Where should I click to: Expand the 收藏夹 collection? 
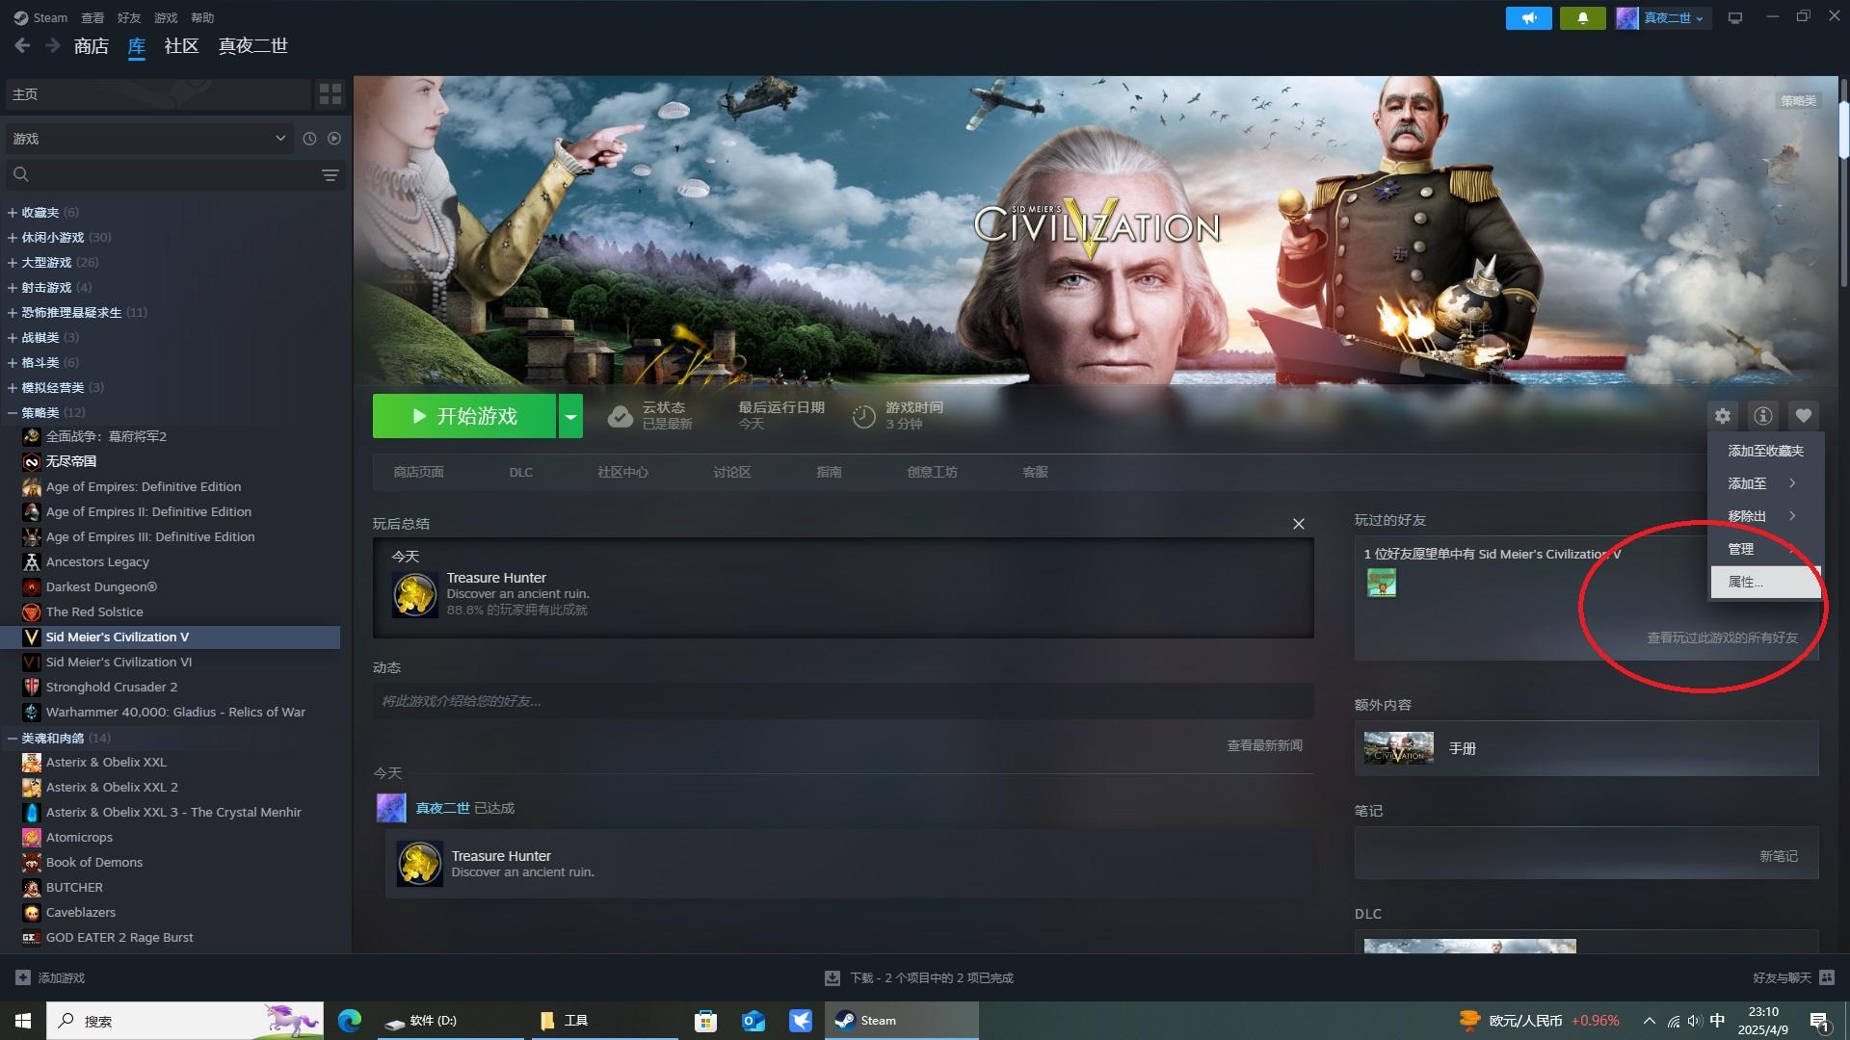[13, 213]
